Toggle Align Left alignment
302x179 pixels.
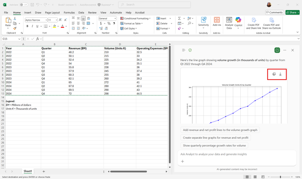click(73, 24)
